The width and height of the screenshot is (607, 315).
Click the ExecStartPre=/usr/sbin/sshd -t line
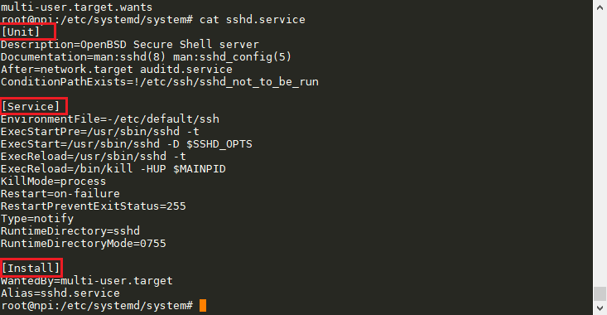point(100,131)
